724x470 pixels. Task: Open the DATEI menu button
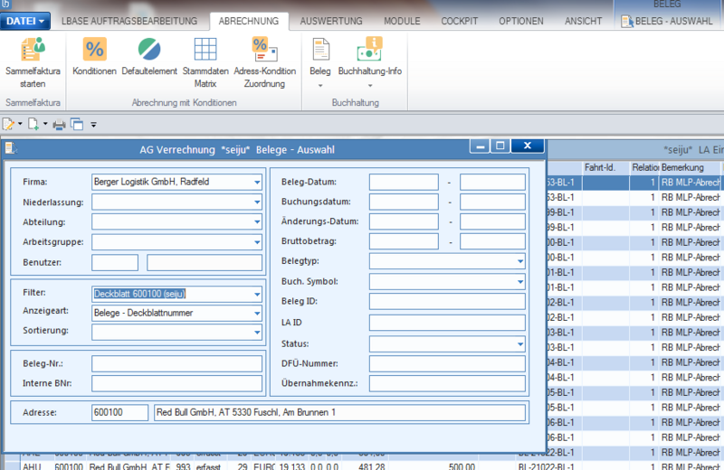25,21
